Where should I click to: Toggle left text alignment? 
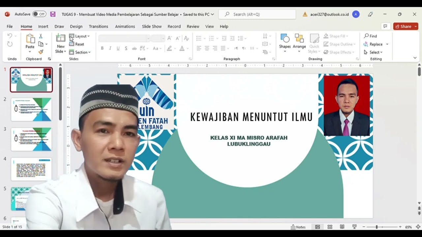click(x=199, y=48)
